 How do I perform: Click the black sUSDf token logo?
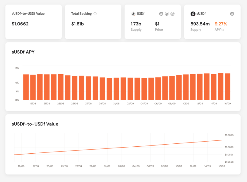[x=193, y=14]
